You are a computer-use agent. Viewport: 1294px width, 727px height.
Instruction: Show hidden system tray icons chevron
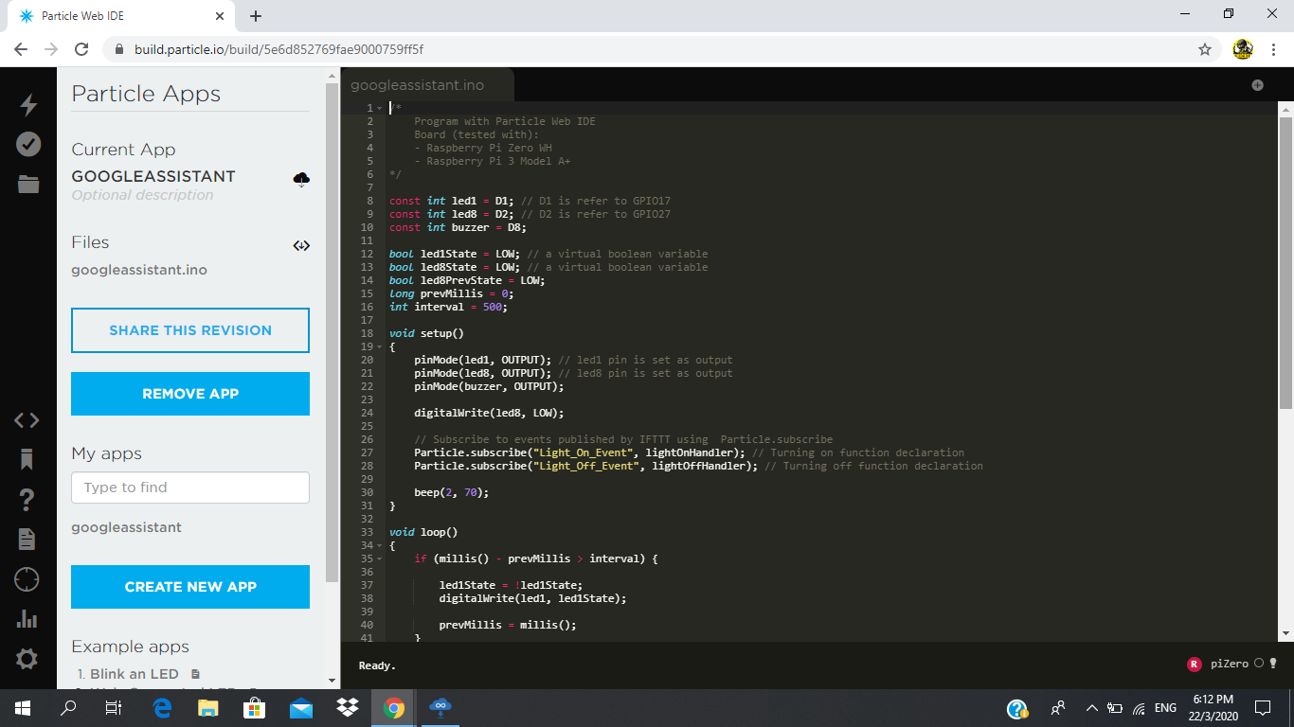pos(1091,708)
